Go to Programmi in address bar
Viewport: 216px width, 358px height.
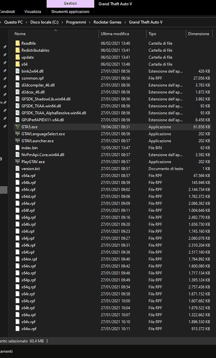pos(76,22)
